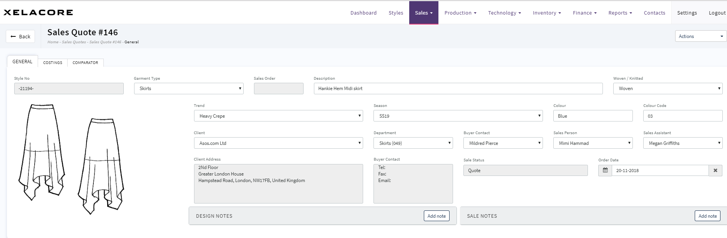Expand the Season SS19 dropdown
The height and width of the screenshot is (238, 727).
(458, 116)
